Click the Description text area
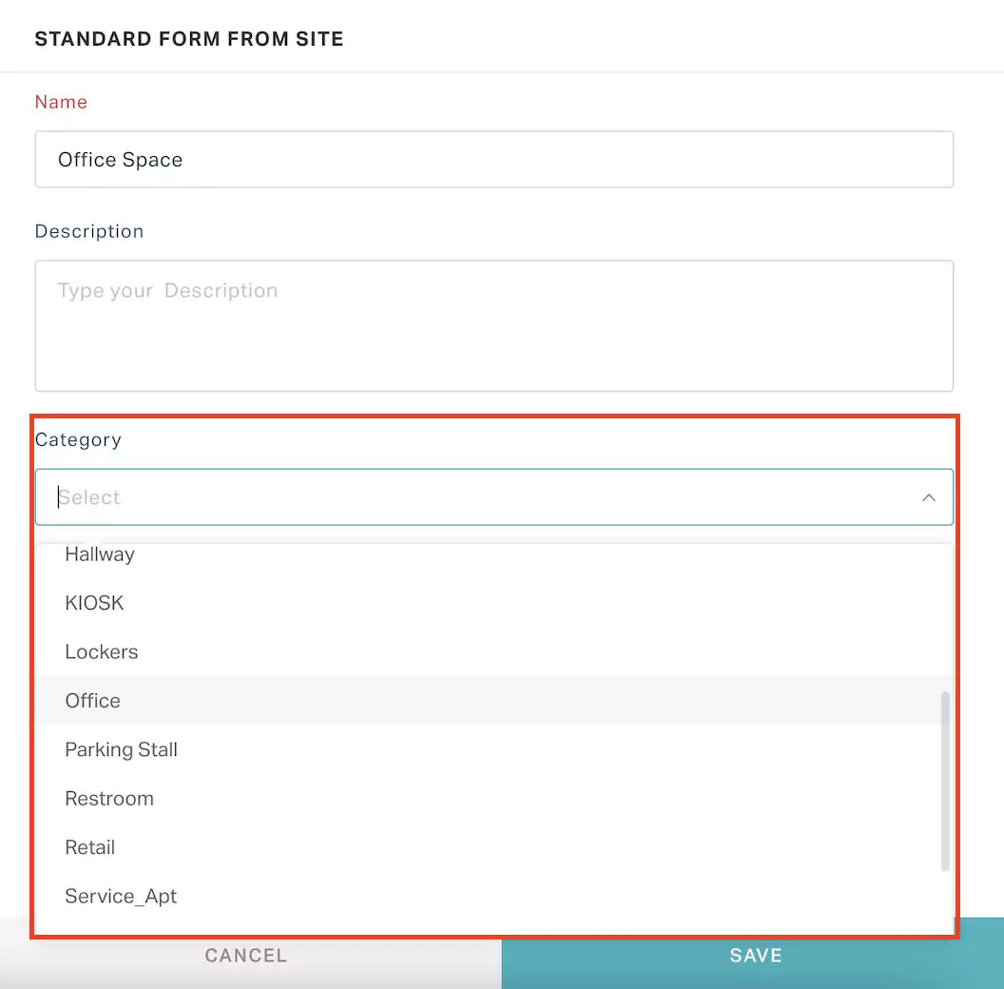The image size is (1004, 989). 494,323
